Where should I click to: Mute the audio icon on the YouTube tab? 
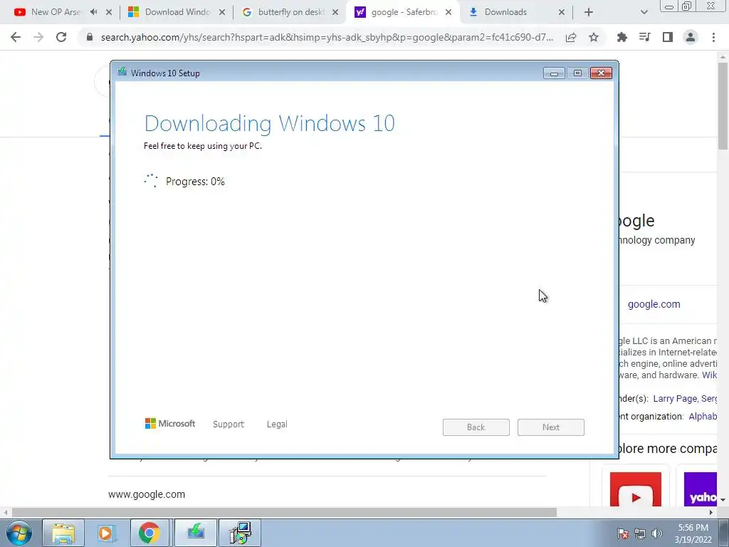coord(93,12)
